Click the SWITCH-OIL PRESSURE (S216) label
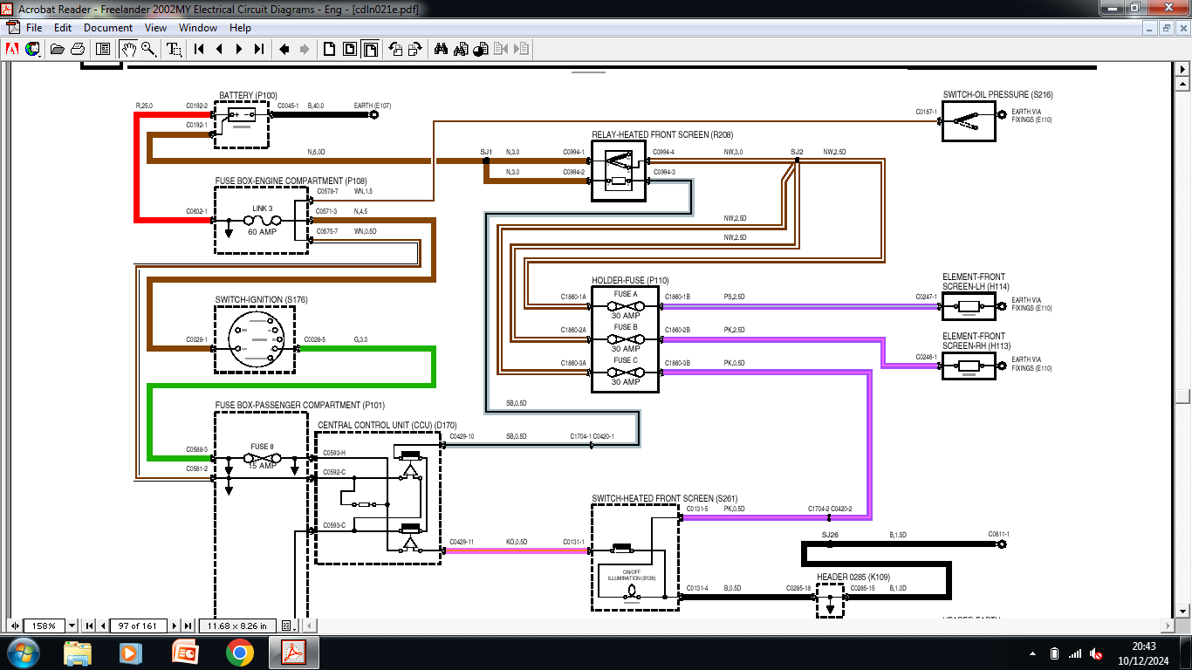The height and width of the screenshot is (670, 1192). [x=998, y=94]
